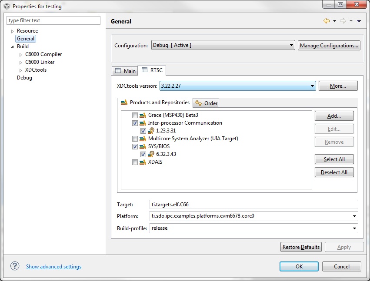The image size is (370, 281).
Task: Open the Configuration dropdown
Action: 223,45
